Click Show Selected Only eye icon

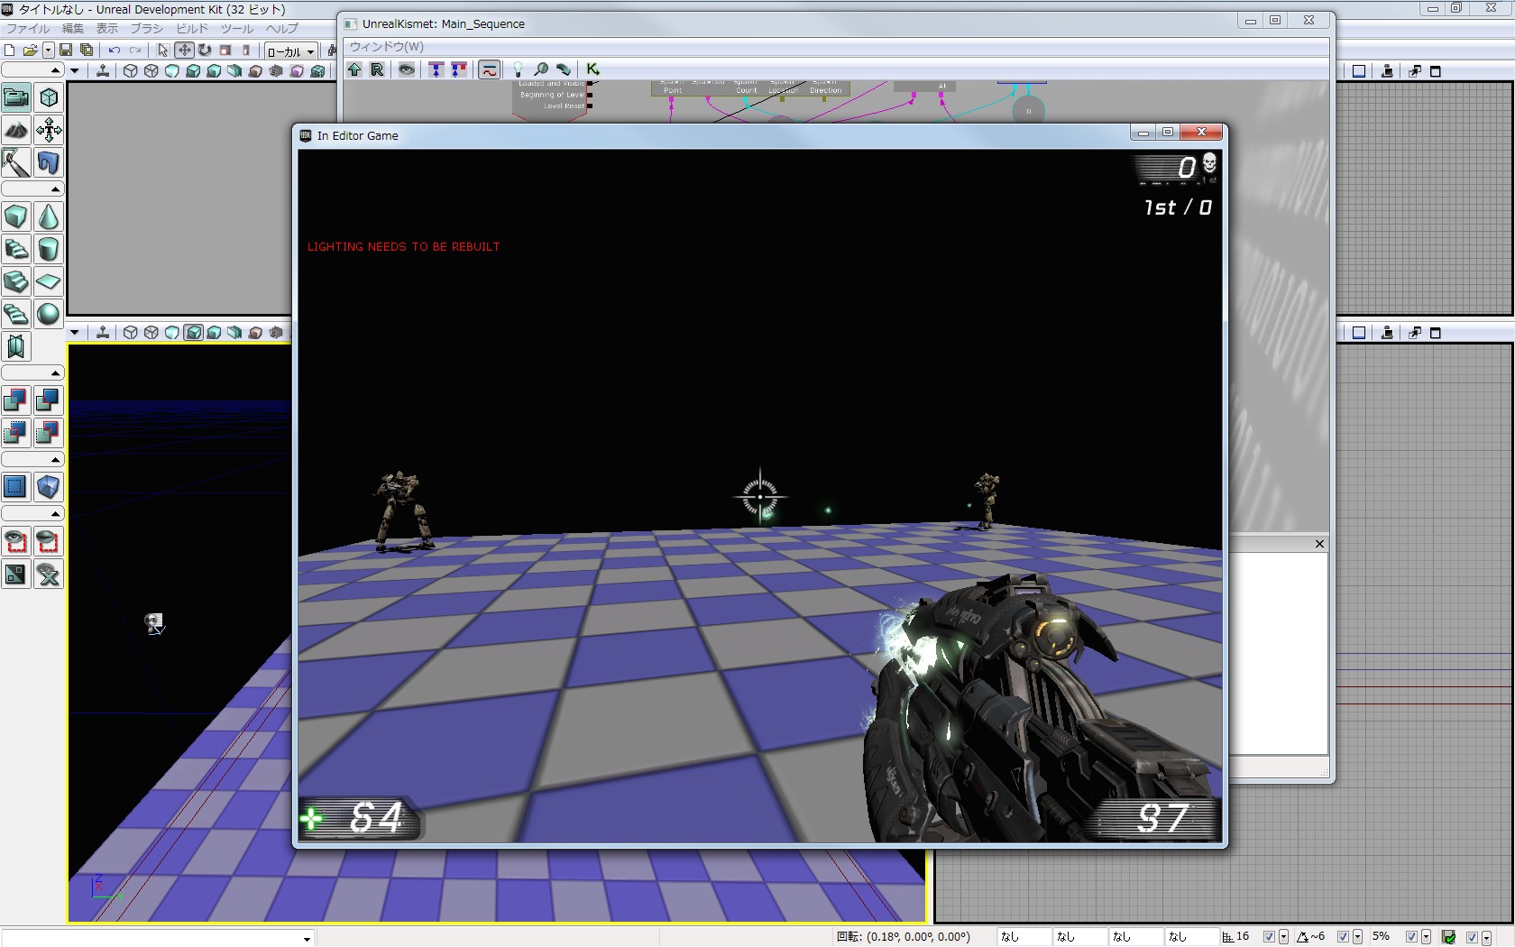click(x=16, y=541)
